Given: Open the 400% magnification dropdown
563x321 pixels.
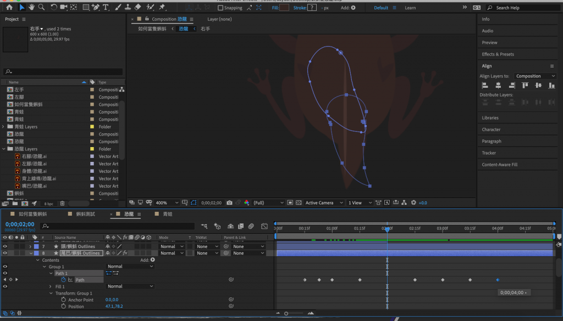Looking at the screenshot, I should click(167, 203).
